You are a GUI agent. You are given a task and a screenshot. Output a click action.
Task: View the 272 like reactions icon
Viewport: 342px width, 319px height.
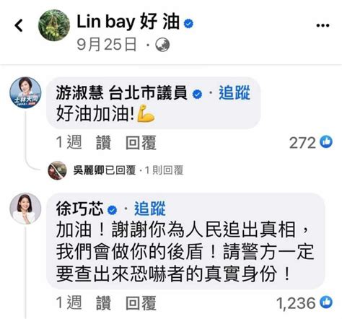[x=326, y=142]
